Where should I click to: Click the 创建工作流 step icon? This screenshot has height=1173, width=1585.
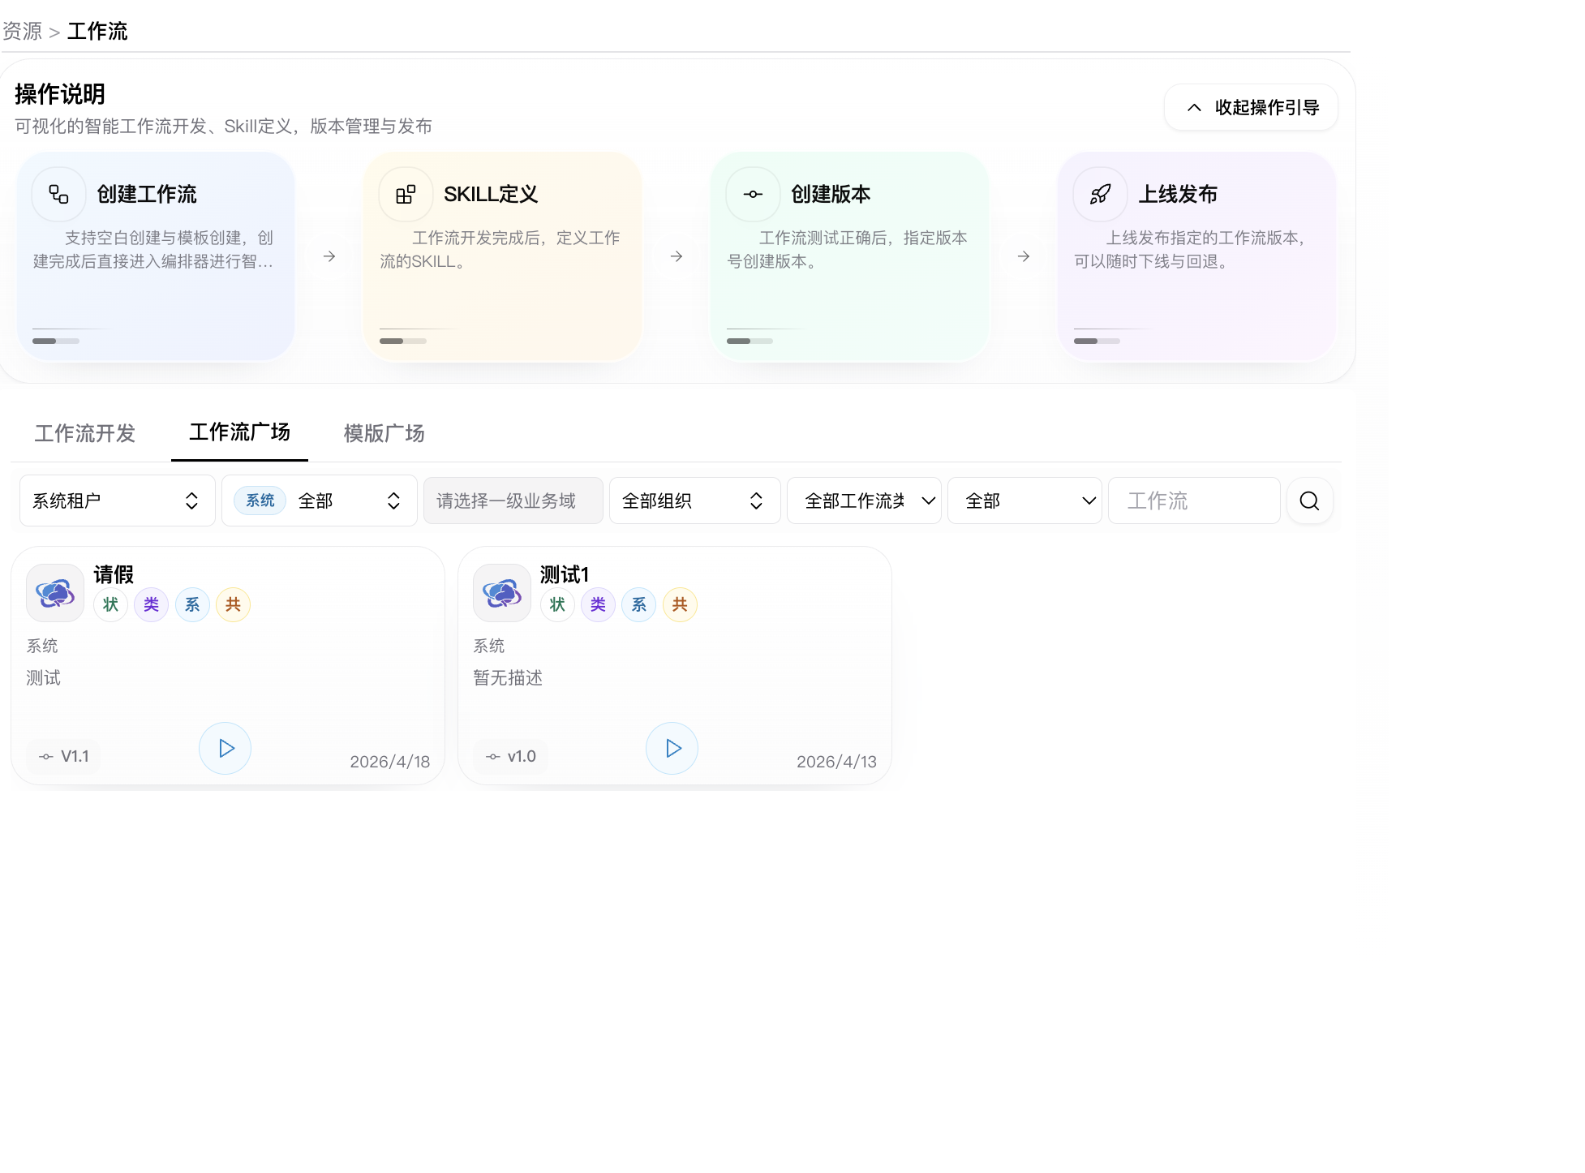(58, 194)
